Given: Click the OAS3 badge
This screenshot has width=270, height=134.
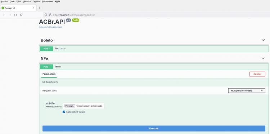Looking at the screenshot, I should [76, 20].
